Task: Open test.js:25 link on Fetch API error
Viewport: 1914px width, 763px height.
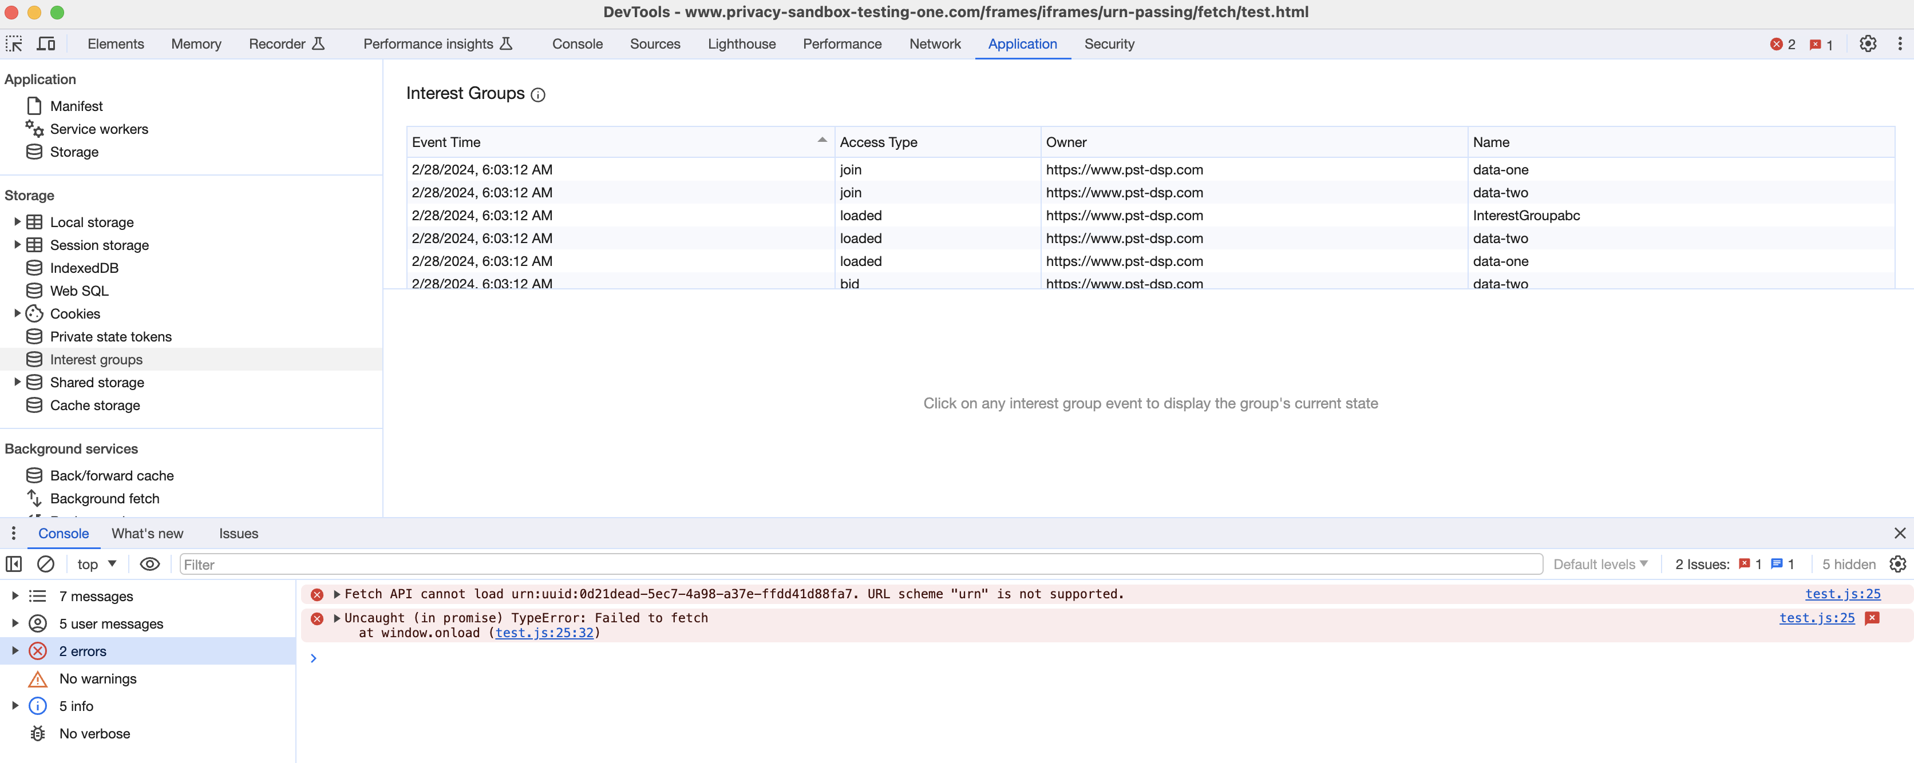Action: pos(1842,594)
